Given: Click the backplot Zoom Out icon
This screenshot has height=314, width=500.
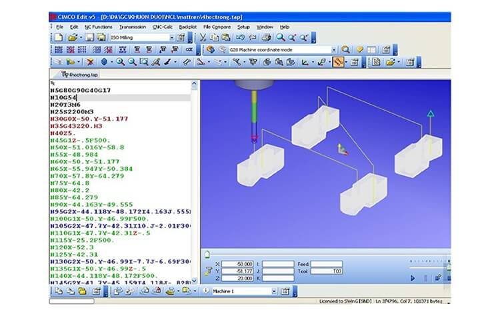Looking at the screenshot, I should click(x=132, y=62).
